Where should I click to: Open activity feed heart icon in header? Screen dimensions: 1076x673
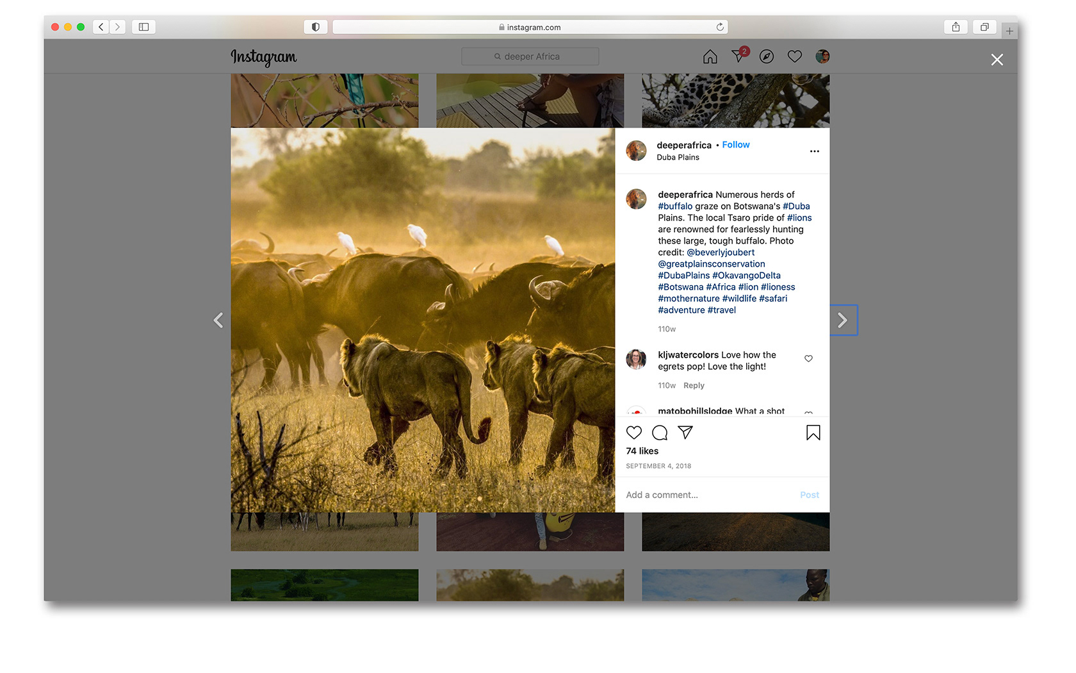[x=794, y=56]
